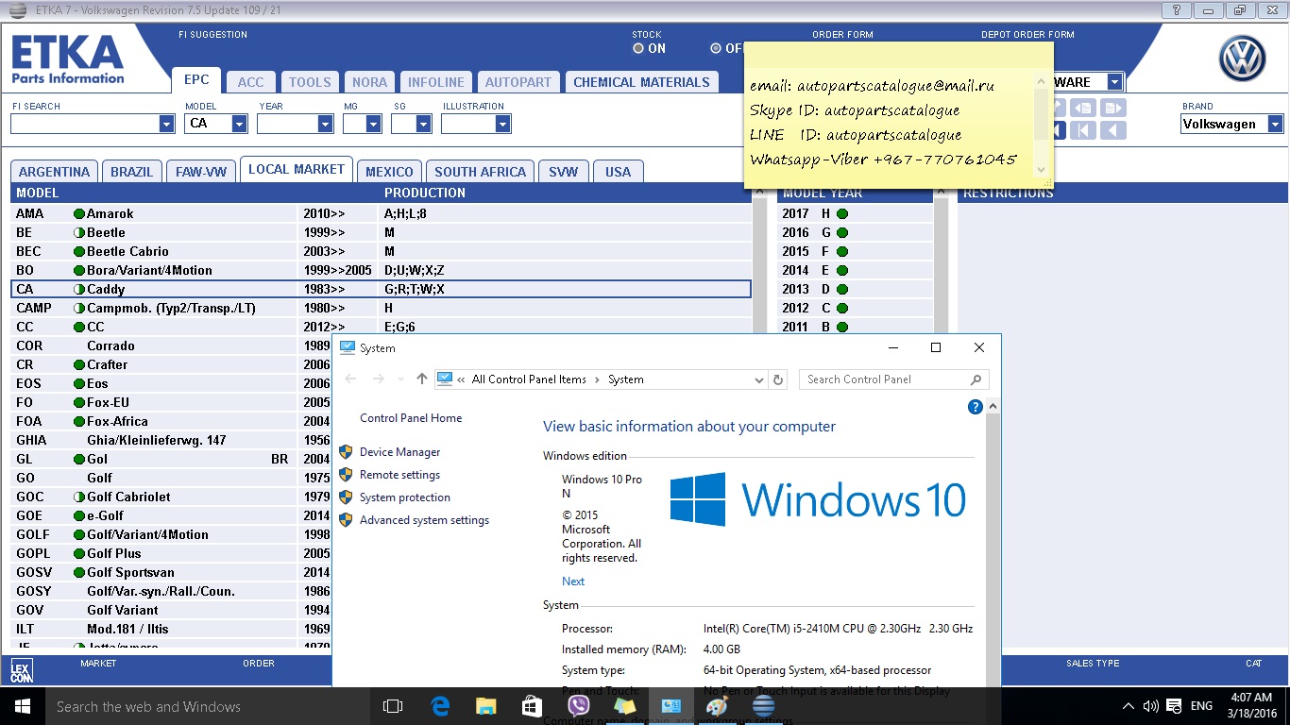The height and width of the screenshot is (725, 1290).
Task: Click the half-filled dot beside Golf Cabriolet
Action: 79,497
